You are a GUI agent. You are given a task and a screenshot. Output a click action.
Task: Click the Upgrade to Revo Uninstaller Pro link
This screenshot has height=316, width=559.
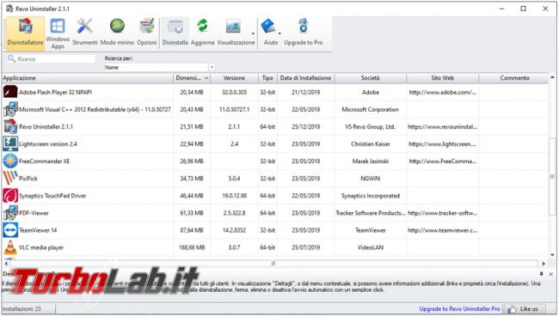(459, 309)
